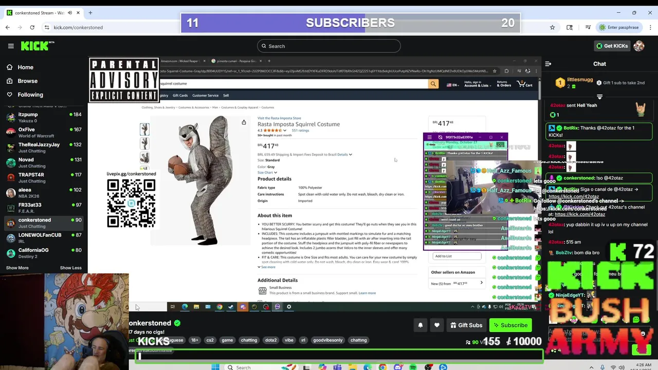
Task: Open Chrome three-dot menu
Action: (650, 27)
